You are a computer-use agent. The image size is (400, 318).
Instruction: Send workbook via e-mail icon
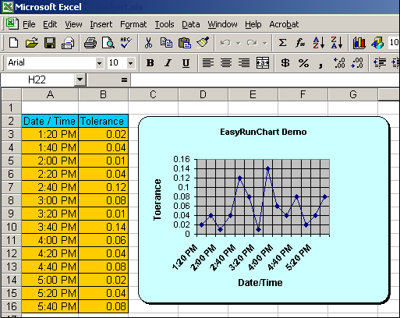tap(68, 43)
